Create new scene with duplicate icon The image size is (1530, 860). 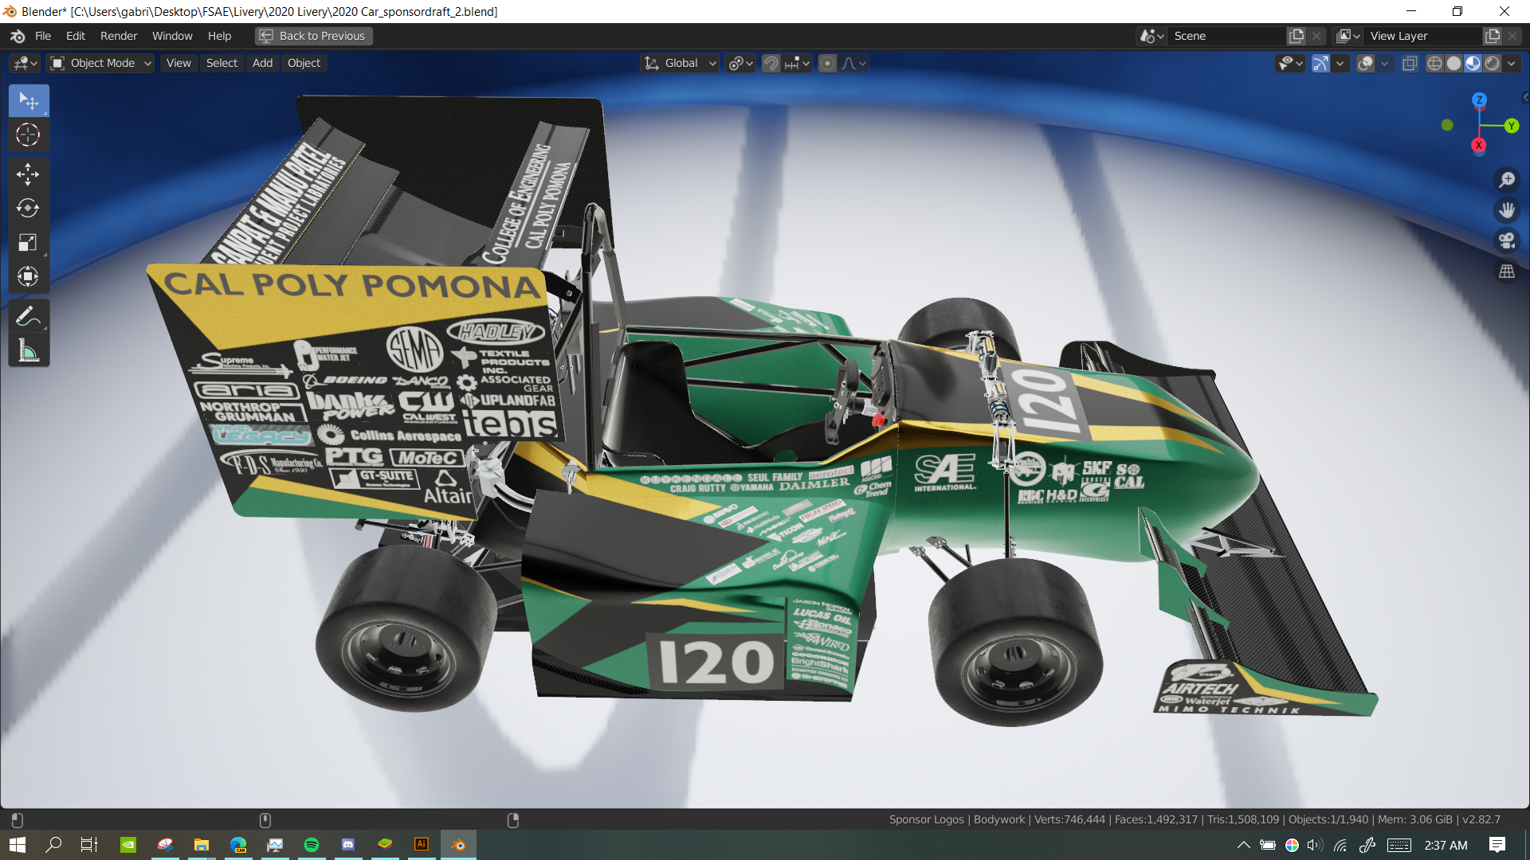coord(1297,36)
